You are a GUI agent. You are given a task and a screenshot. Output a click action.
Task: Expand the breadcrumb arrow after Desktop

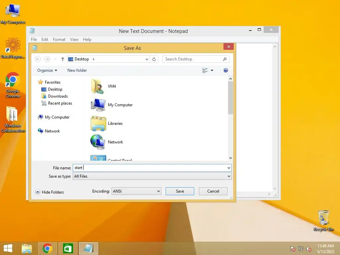coord(93,59)
